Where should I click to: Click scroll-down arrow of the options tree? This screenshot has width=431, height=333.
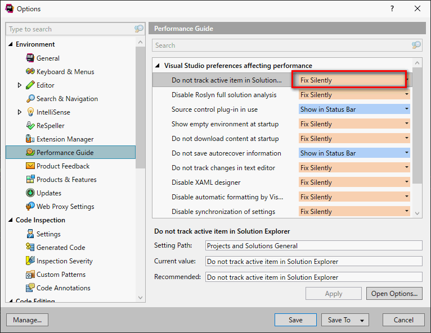tap(140, 298)
